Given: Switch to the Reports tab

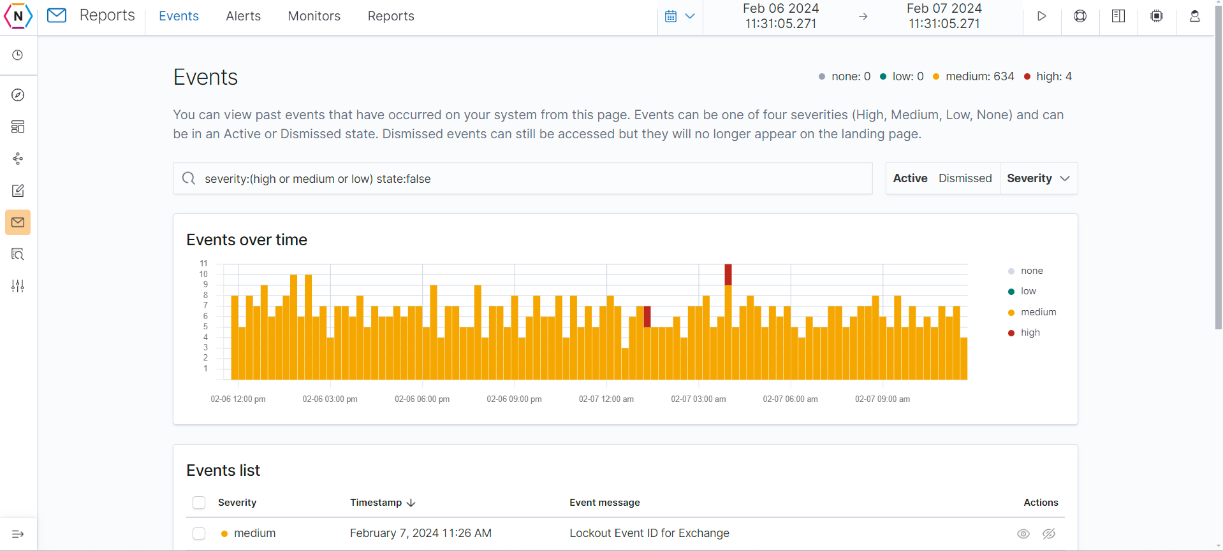Looking at the screenshot, I should [x=391, y=16].
